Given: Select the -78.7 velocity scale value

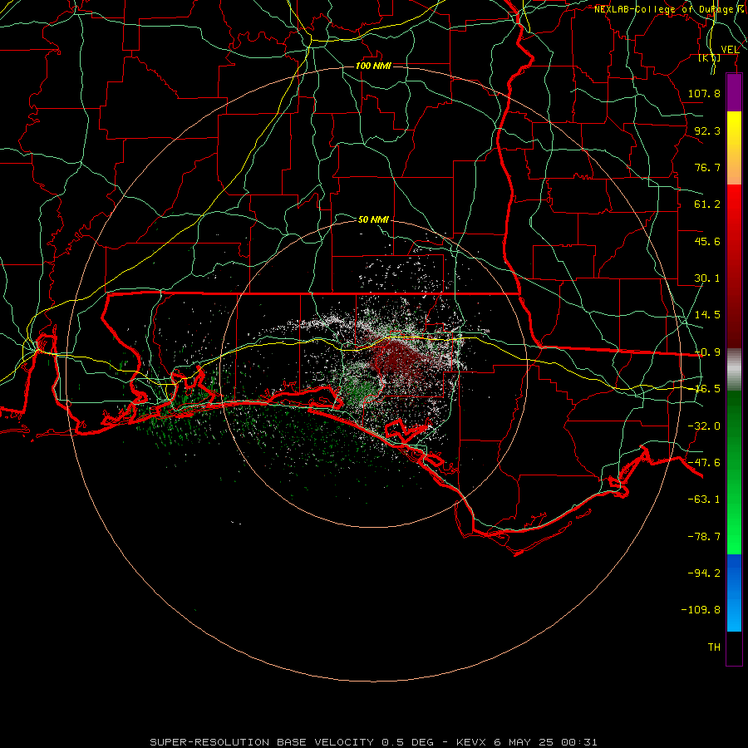Looking at the screenshot, I should pyautogui.click(x=704, y=537).
